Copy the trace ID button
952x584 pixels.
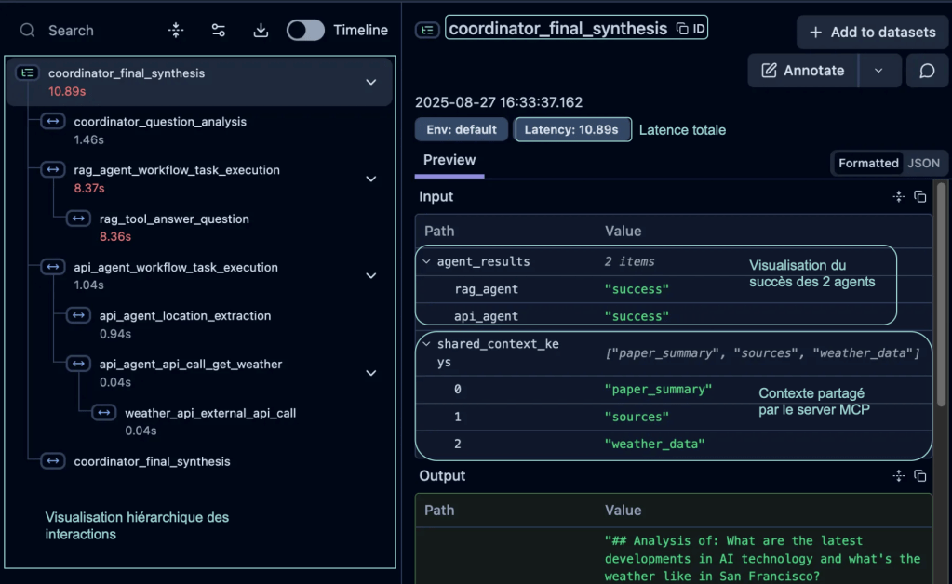pyautogui.click(x=691, y=29)
